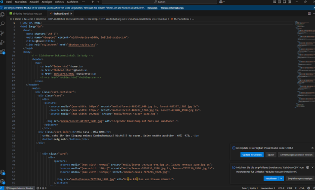Dismiss the Rainbow CSV notification

pyautogui.click(x=313, y=167)
